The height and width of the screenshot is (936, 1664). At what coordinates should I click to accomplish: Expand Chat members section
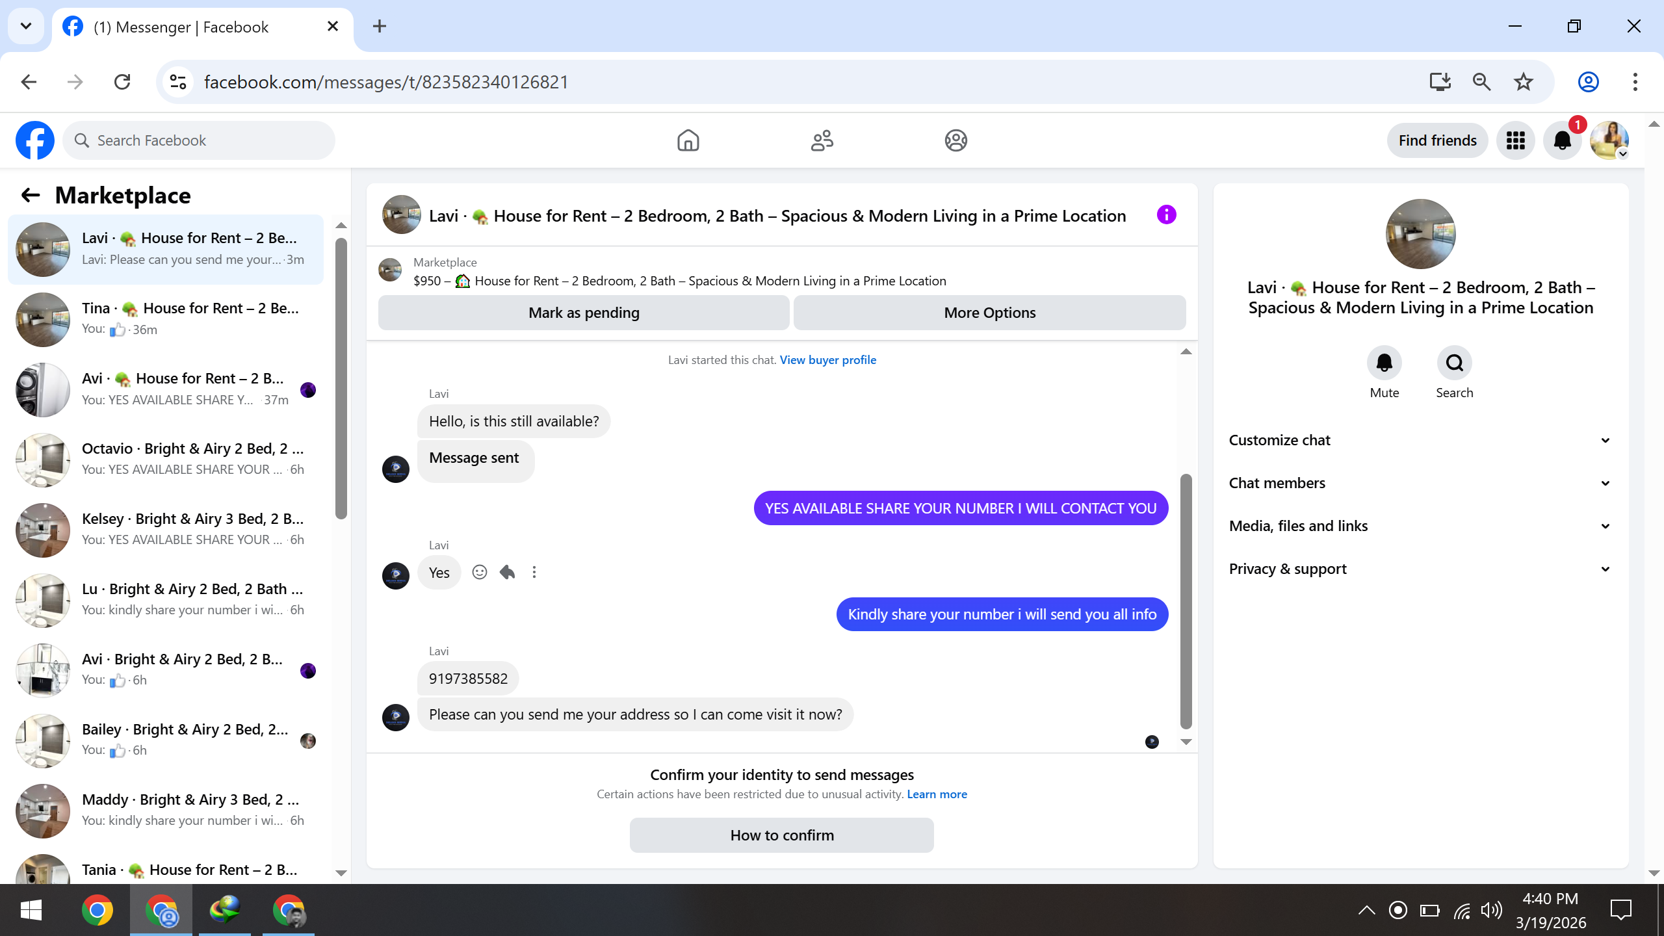tap(1420, 483)
